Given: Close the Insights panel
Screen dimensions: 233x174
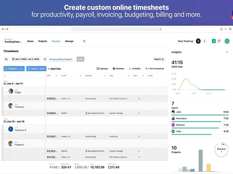Looking at the screenshot, I should coord(227,52).
